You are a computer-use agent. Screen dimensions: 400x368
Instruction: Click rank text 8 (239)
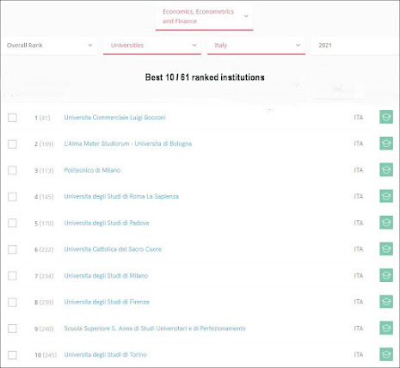44,303
